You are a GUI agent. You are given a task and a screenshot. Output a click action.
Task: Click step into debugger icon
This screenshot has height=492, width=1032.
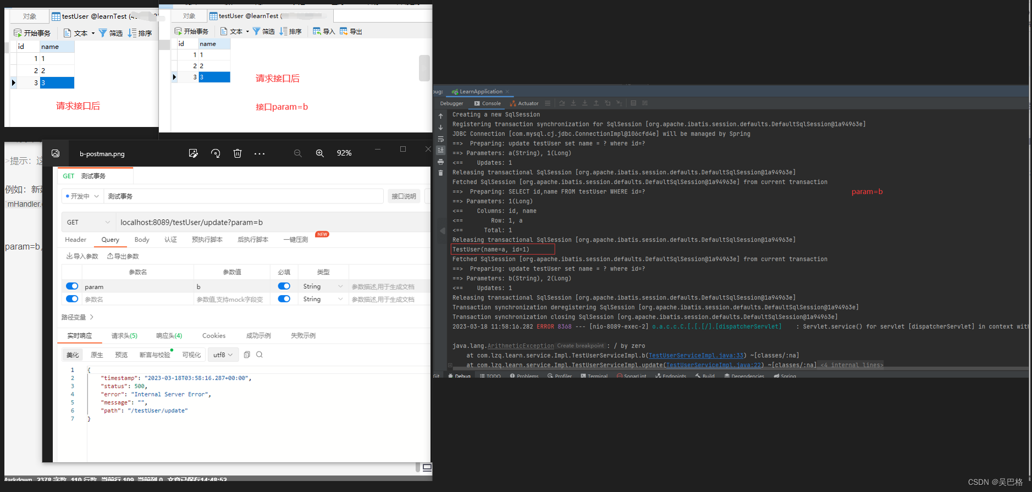573,103
